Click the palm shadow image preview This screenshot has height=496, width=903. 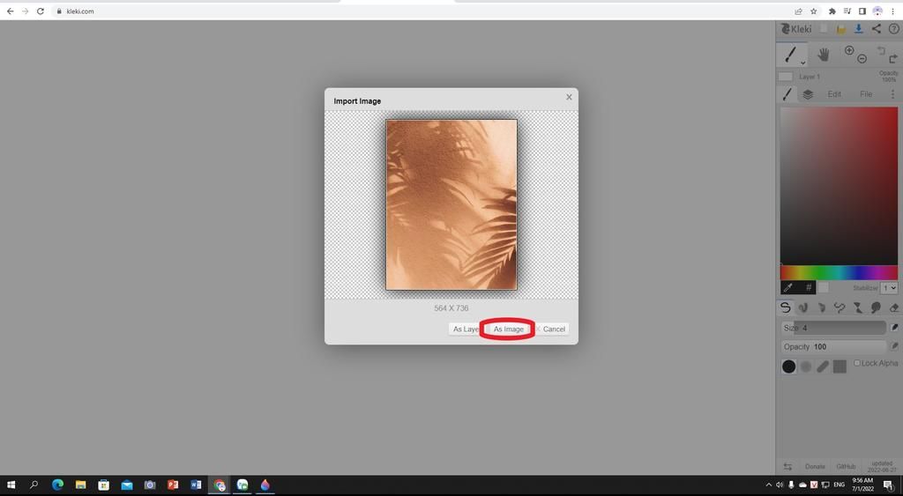451,205
